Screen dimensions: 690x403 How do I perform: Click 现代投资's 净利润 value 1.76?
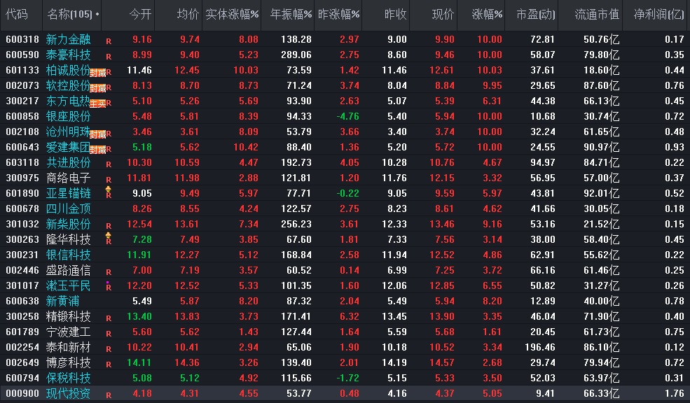(674, 393)
